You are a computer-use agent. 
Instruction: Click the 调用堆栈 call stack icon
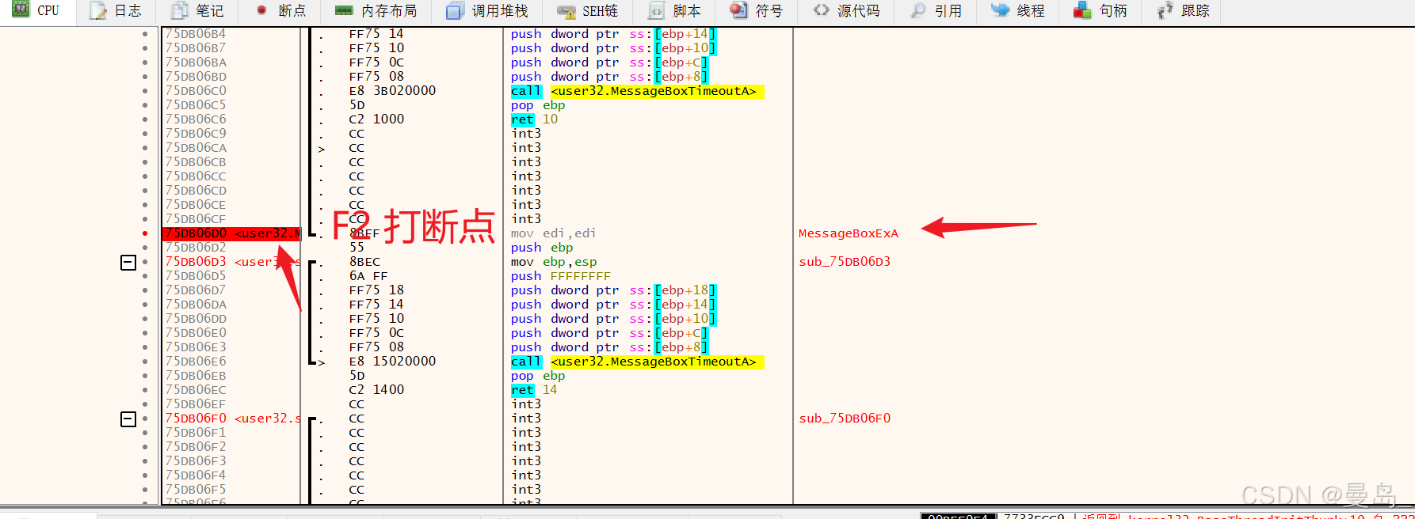click(x=455, y=10)
